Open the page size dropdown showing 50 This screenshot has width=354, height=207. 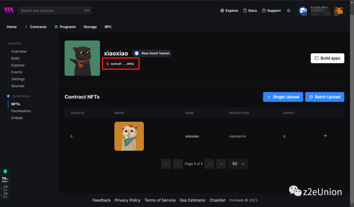238,164
